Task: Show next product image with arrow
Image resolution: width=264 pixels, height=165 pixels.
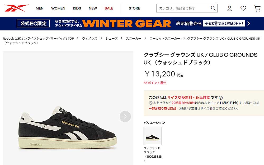Action: point(125,116)
